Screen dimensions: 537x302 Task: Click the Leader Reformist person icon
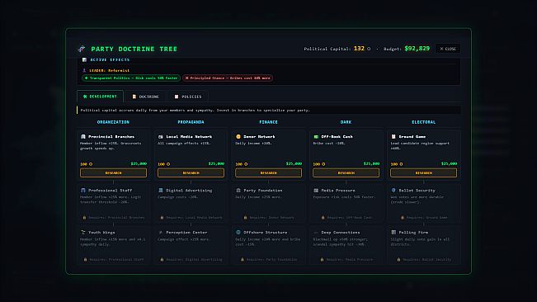coord(84,70)
